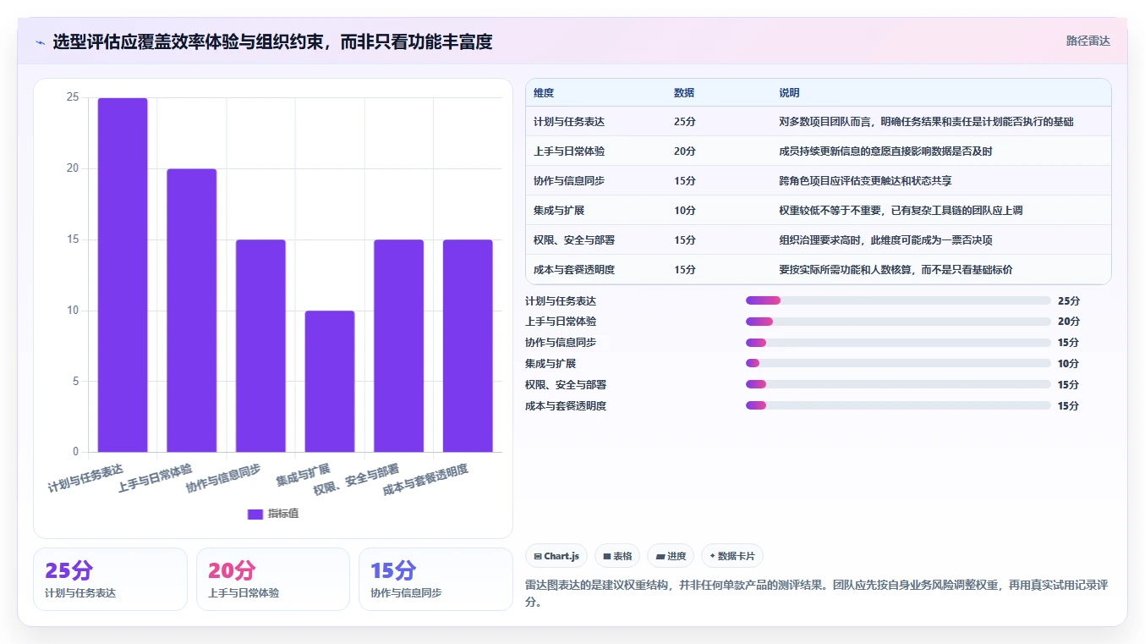Screen dimensions: 1145x644
Task: Click the 集成与扩展 progress bar
Action: click(x=898, y=363)
